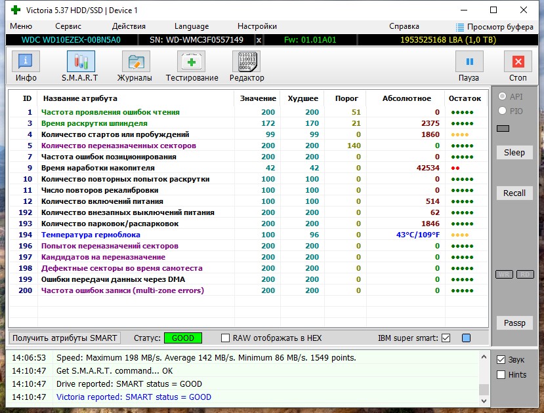Click the green GOOD status box
This screenshot has height=413, width=544.
click(183, 338)
